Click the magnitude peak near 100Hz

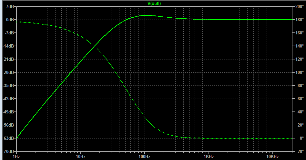(145, 15)
